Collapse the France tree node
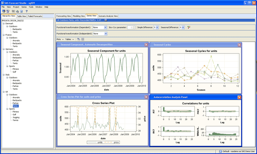Viewport: 257px width, 154px height. [x=4, y=35]
